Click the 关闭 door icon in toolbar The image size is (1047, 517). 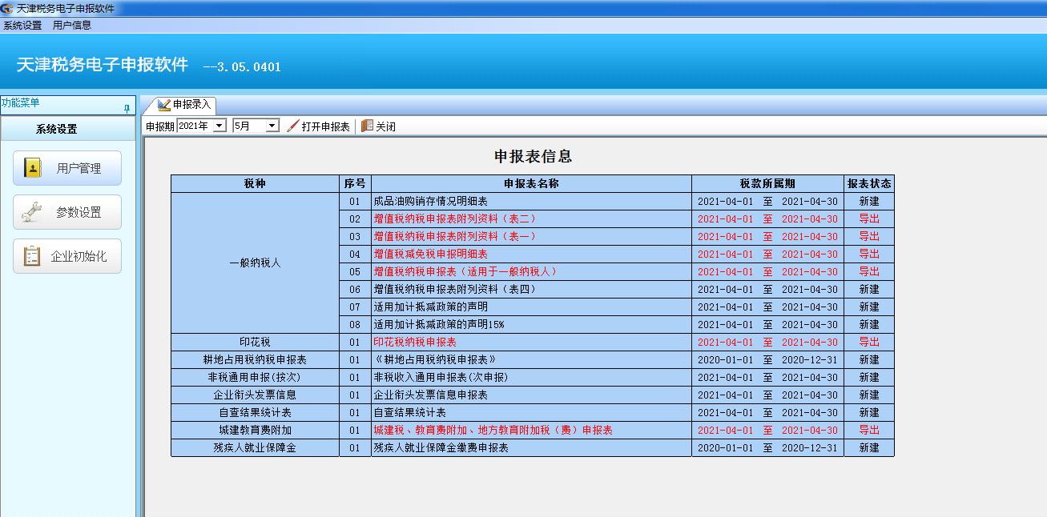[367, 126]
